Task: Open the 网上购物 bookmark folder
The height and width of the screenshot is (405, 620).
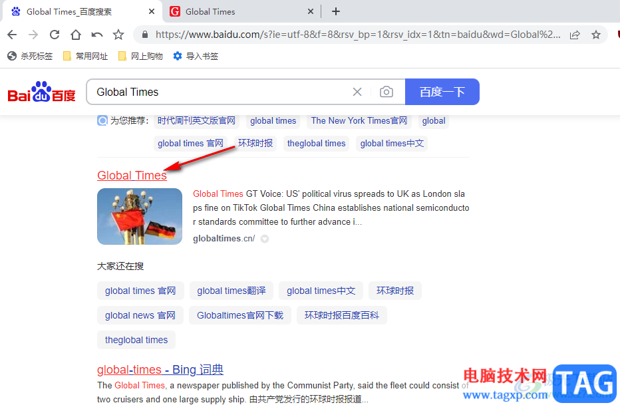Action: point(141,56)
